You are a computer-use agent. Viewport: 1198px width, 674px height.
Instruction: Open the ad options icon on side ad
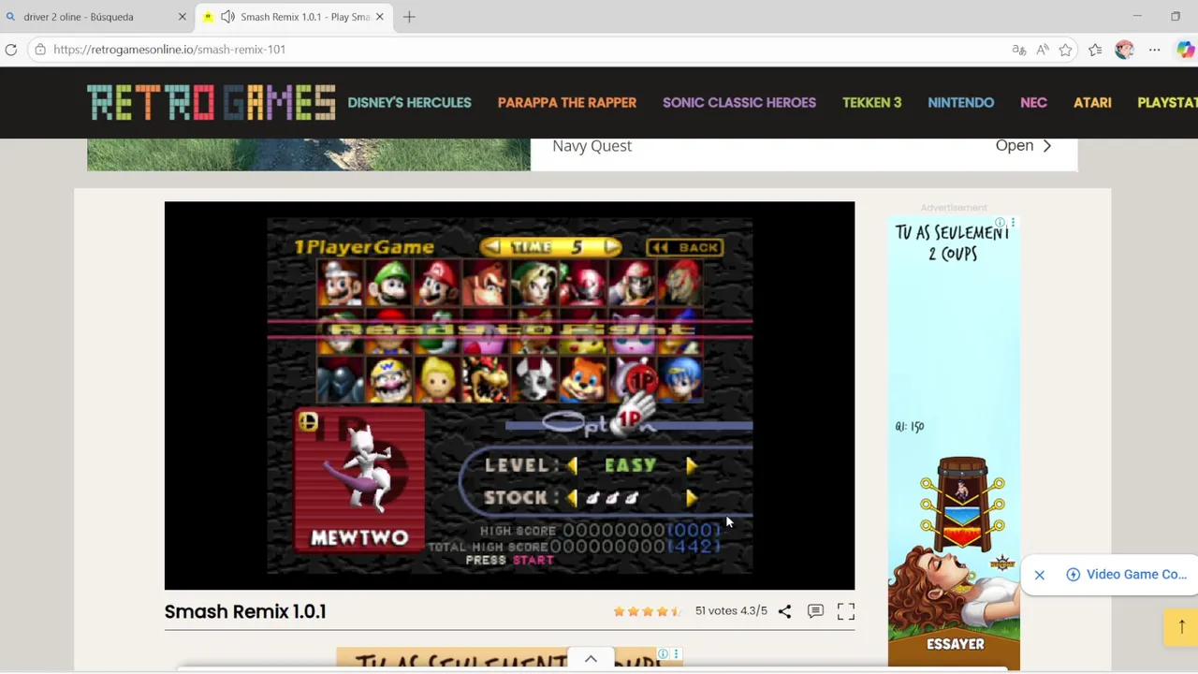[1012, 223]
